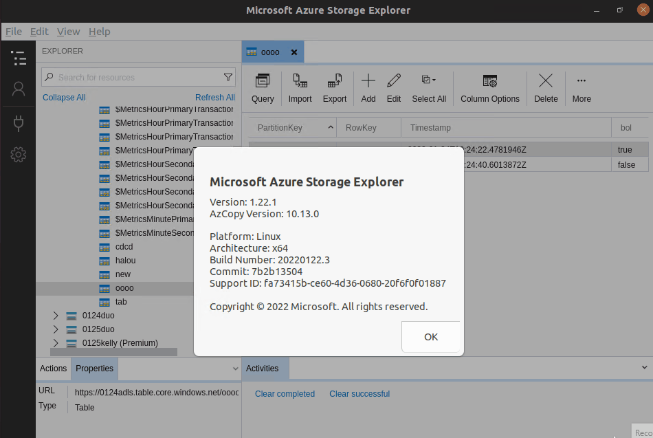The width and height of the screenshot is (653, 438).
Task: Open the Settings gear icon
Action: [x=19, y=155]
